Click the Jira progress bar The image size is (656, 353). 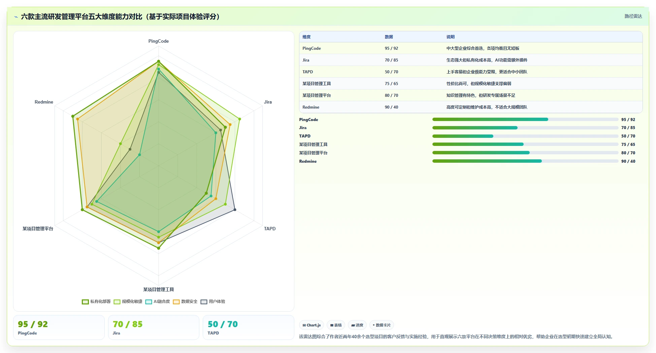[x=525, y=128]
